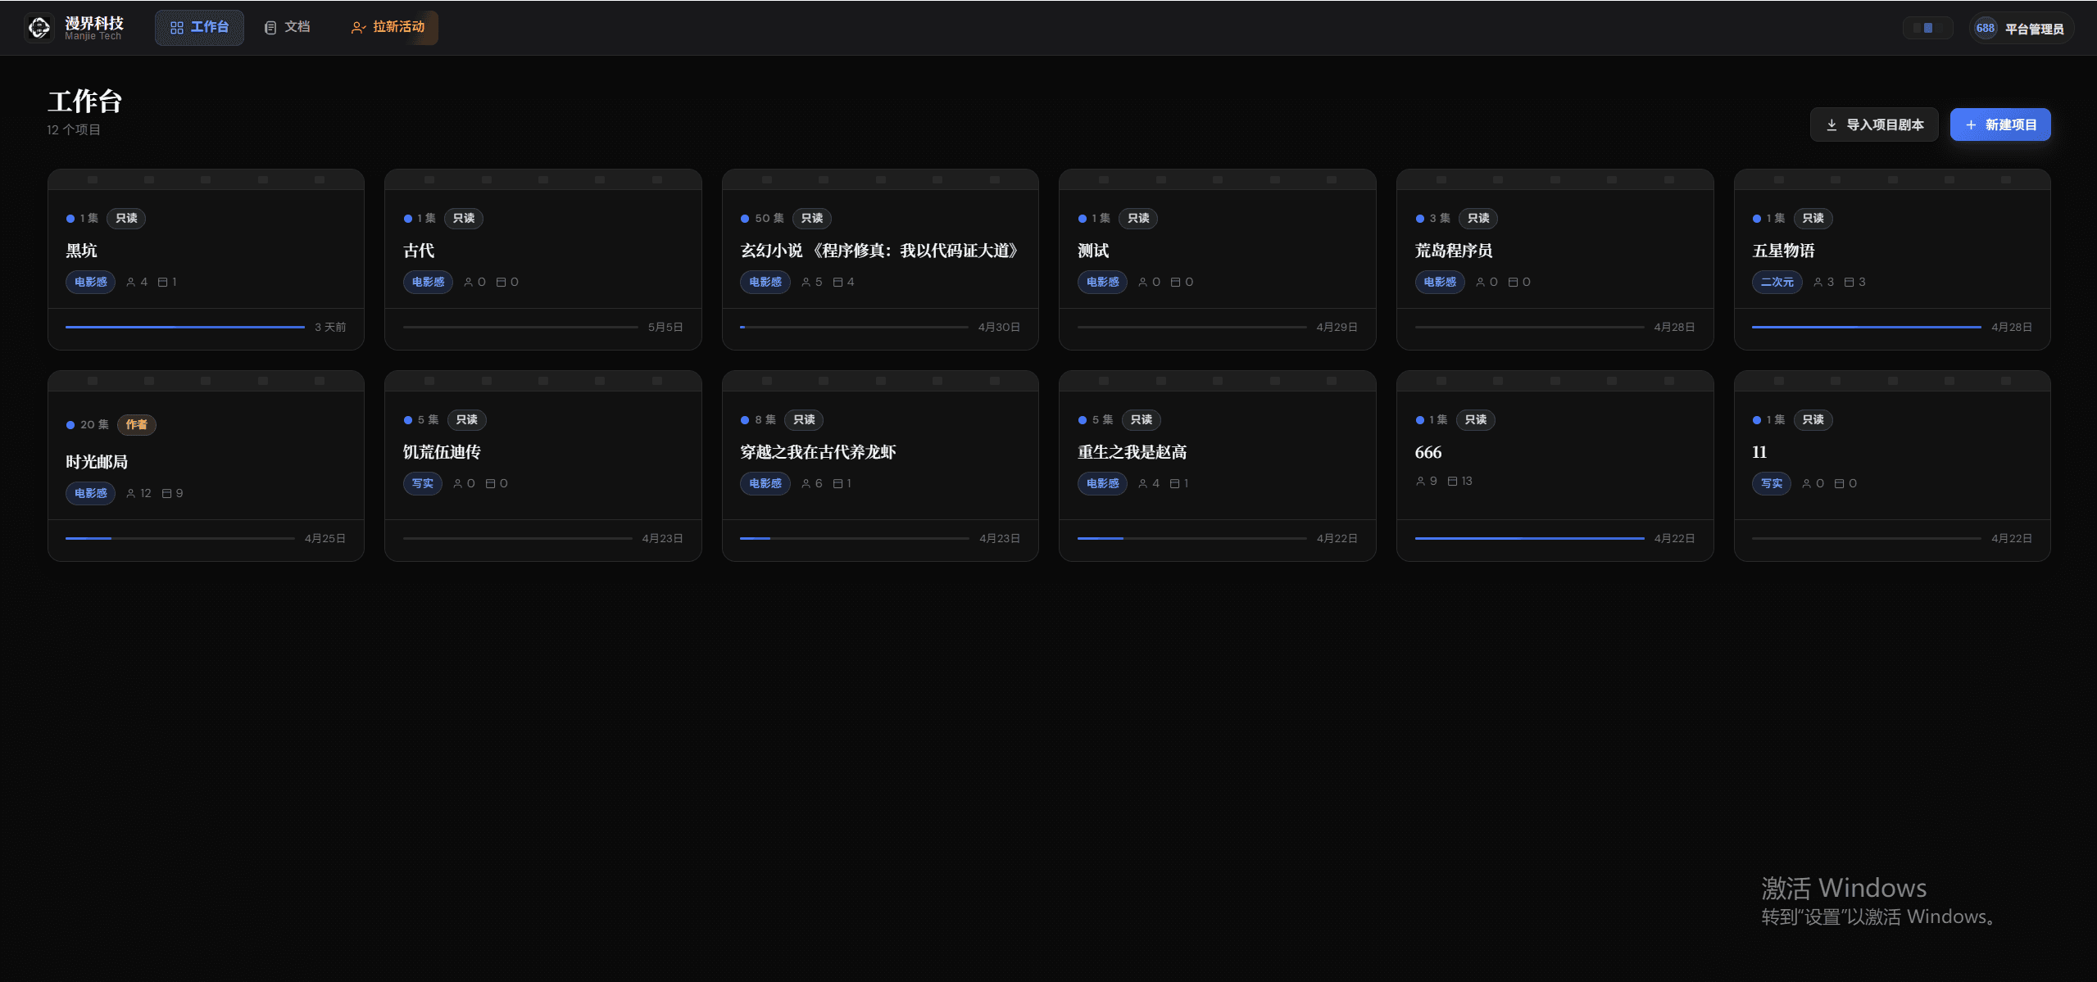Screen dimensions: 2097x982
Task: Click the member icon on the 五星物语 card
Action: pos(1818,283)
